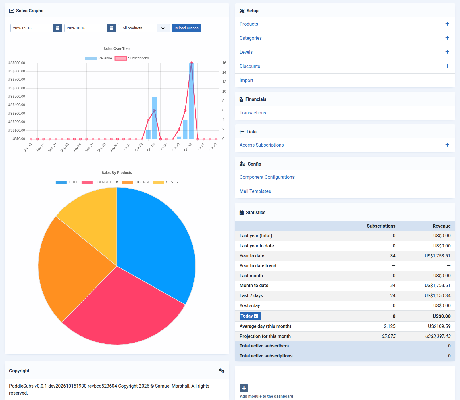Open calendar picker for start date 2026-09-16
The width and height of the screenshot is (460, 400).
(58, 28)
